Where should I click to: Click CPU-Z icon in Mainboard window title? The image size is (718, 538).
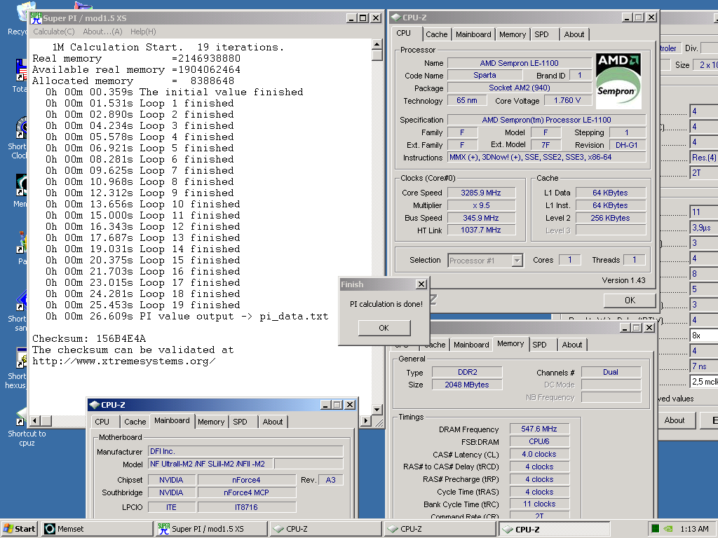click(x=95, y=405)
